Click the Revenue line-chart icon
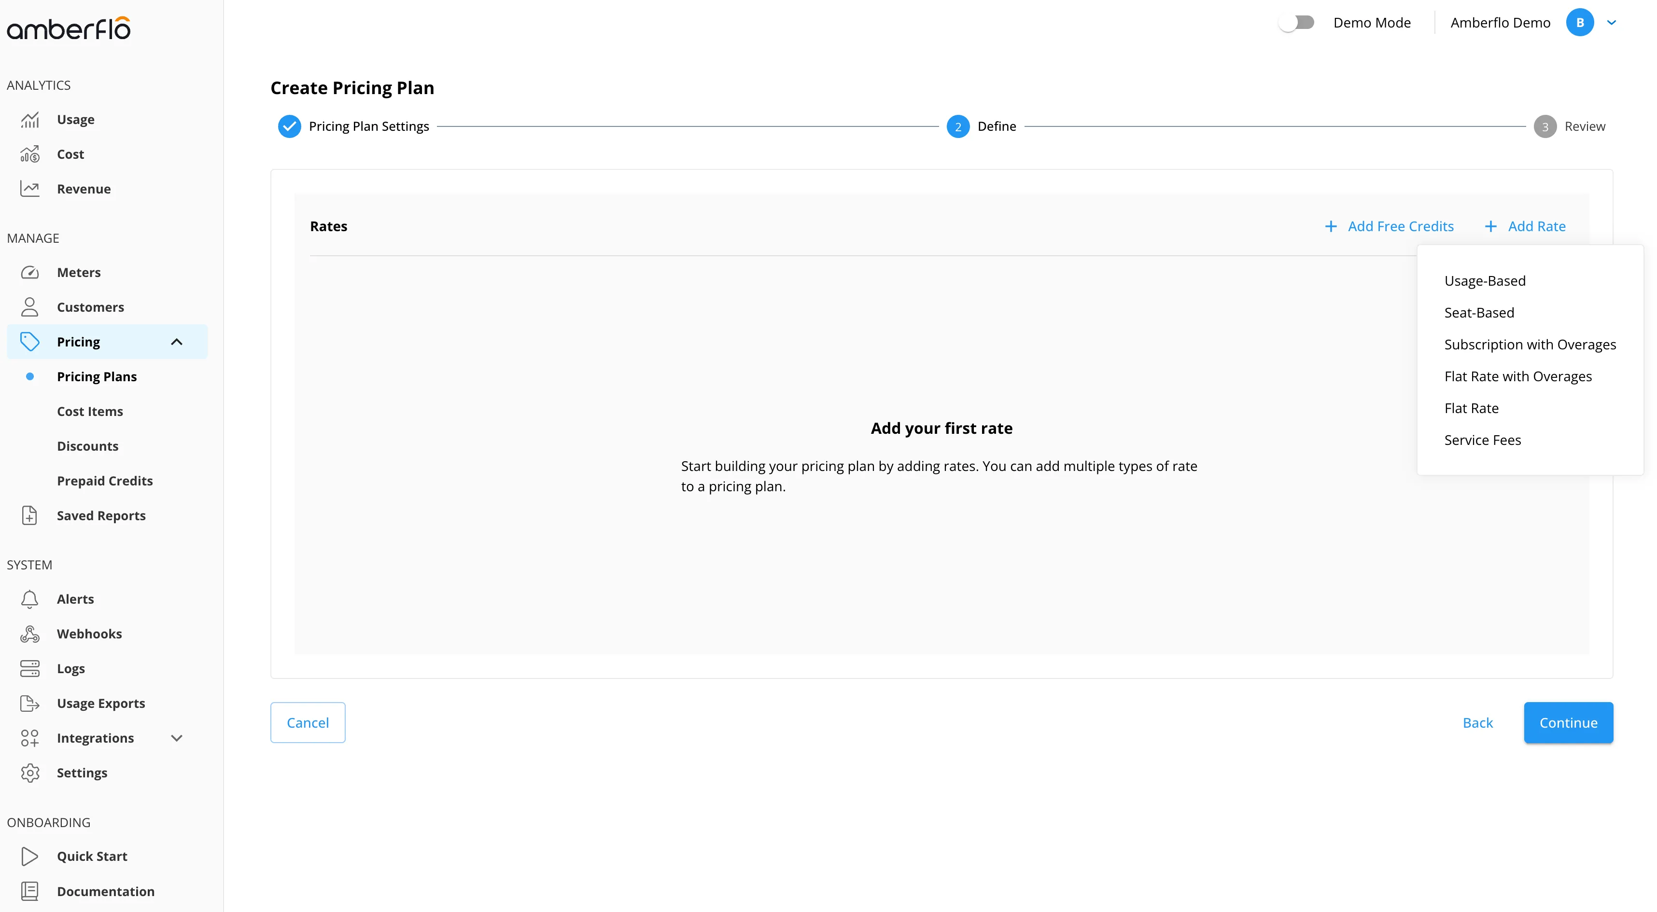This screenshot has height=912, width=1657. (29, 189)
